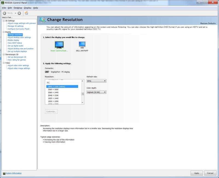Open Set up stereoscopic 3D

pyautogui.click(x=17, y=57)
